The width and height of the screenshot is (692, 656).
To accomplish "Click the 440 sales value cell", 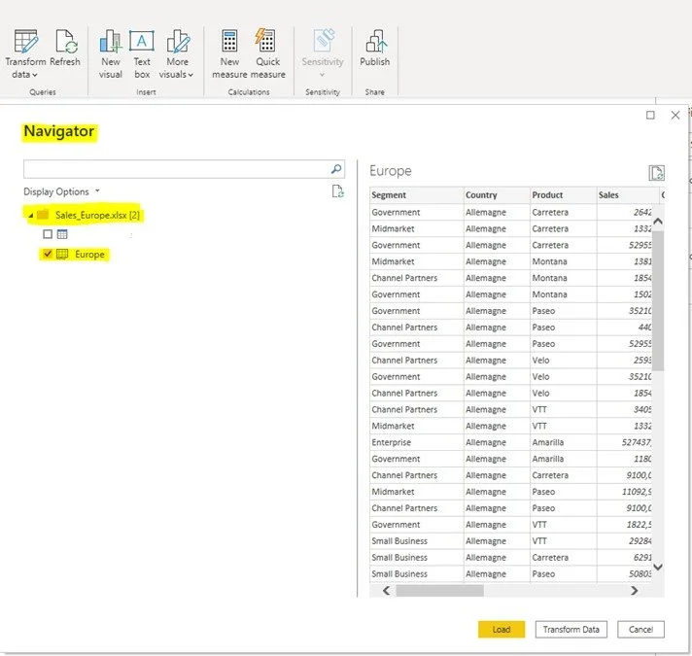I will (x=624, y=328).
